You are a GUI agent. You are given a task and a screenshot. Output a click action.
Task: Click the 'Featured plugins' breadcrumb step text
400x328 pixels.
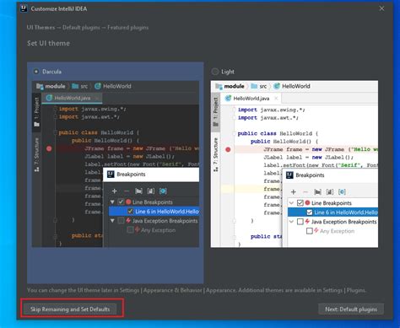(128, 28)
